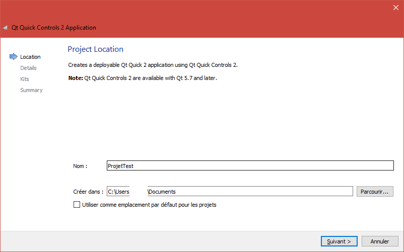This screenshot has width=404, height=252.
Task: Click the Project Location heading
Action: point(96,49)
